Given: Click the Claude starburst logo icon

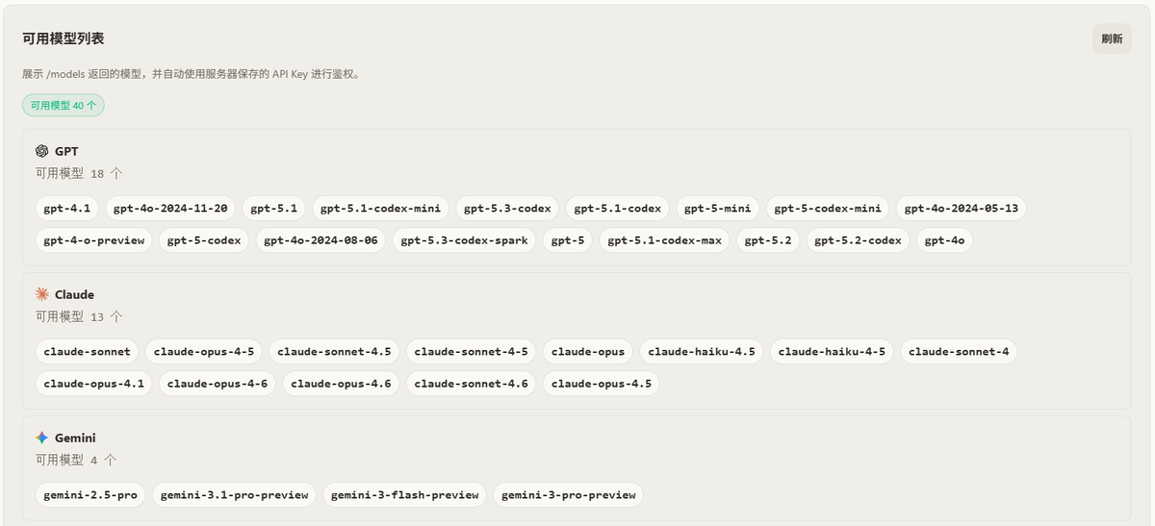Looking at the screenshot, I should pos(41,294).
